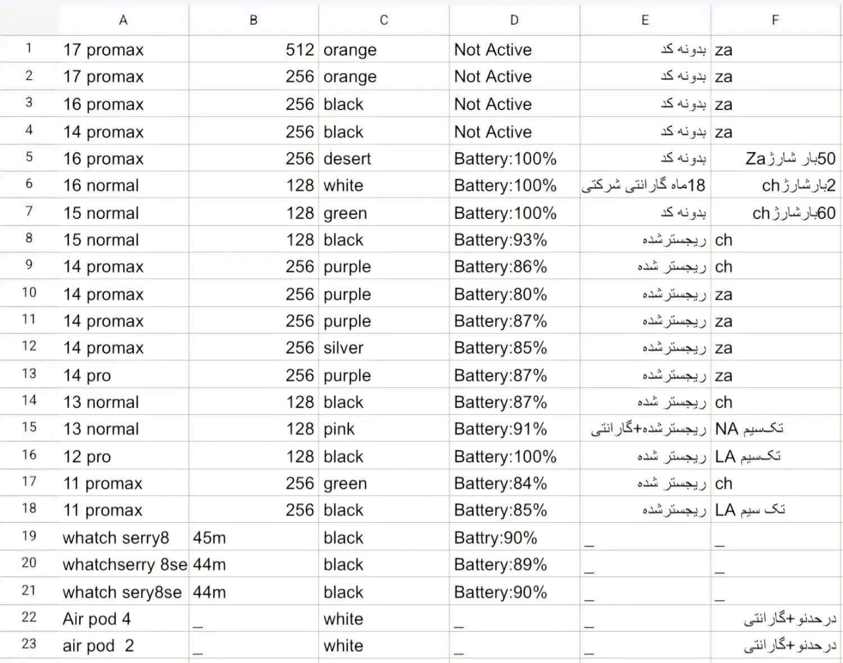Click the select-all corner box
Viewport: 843px width, 663px height.
click(x=29, y=20)
